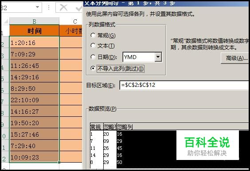Click cell with time 11:26:45
Screen dimensions: 250x171
click(x=34, y=65)
